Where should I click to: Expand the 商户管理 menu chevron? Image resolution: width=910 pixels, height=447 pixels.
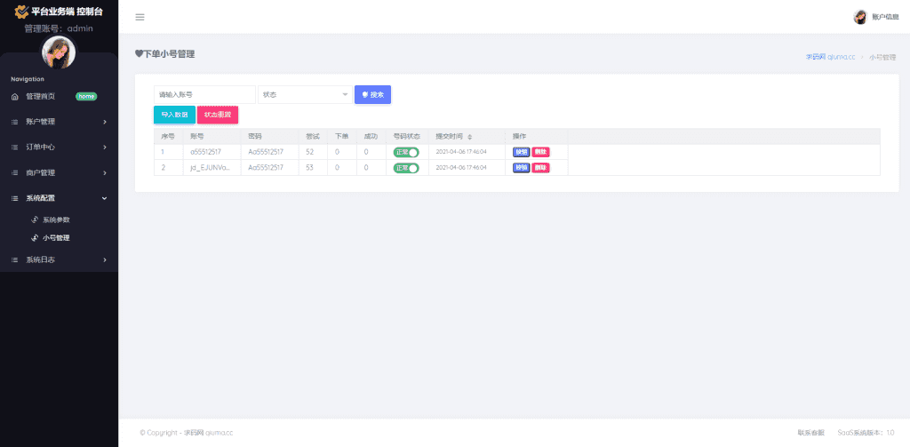(x=105, y=172)
